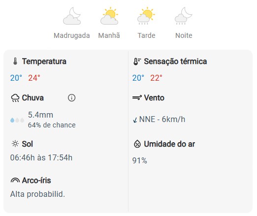This screenshot has height=216, width=257.
Task: Click the rain intensity droplets indicator
Action: pos(17,120)
